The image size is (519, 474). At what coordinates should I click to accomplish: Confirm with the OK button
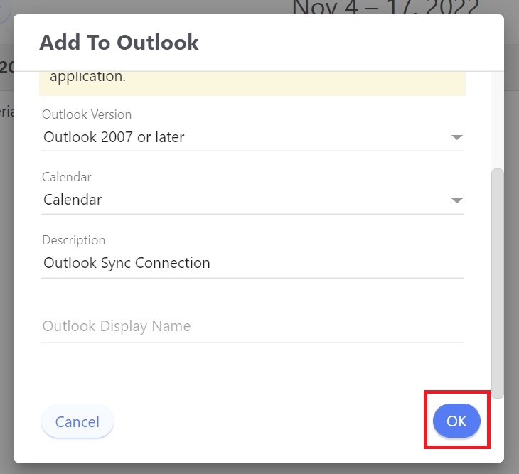point(456,421)
